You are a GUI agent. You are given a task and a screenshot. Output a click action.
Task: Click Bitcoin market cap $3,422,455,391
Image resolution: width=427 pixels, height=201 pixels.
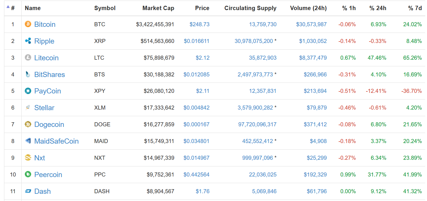(155, 24)
